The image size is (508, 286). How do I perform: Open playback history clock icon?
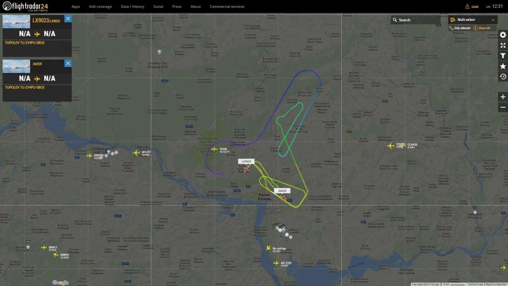(x=503, y=76)
